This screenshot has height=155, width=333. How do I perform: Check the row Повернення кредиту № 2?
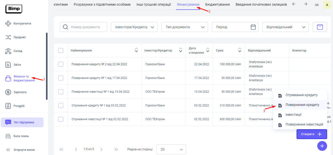coord(61,64)
